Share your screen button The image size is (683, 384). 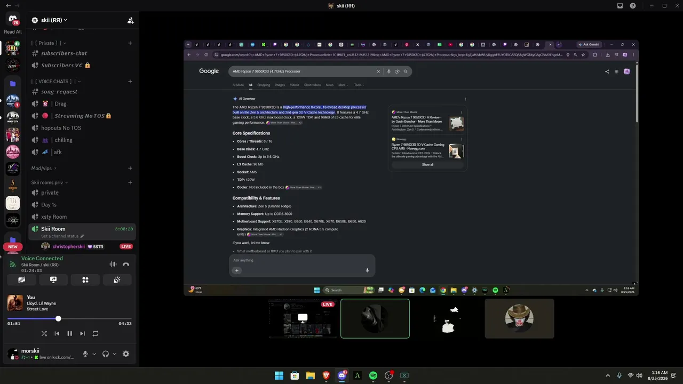pyautogui.click(x=53, y=279)
